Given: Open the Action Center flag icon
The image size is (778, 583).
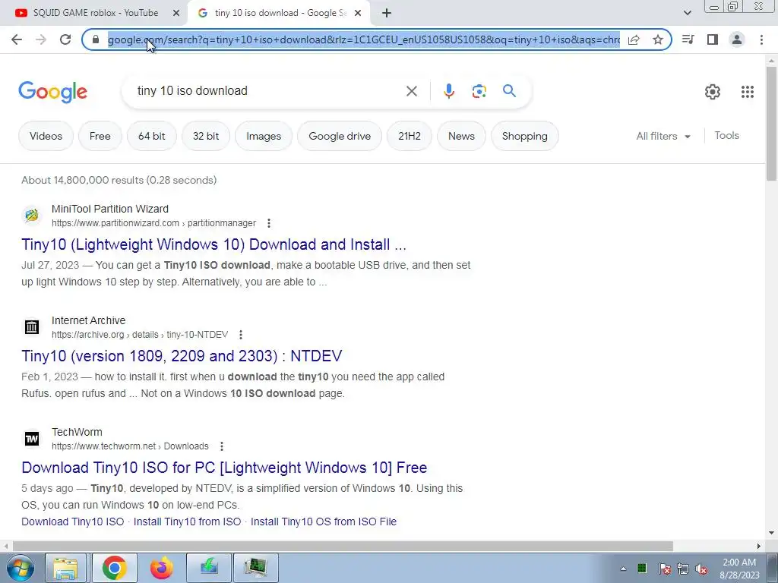Looking at the screenshot, I should (664, 569).
